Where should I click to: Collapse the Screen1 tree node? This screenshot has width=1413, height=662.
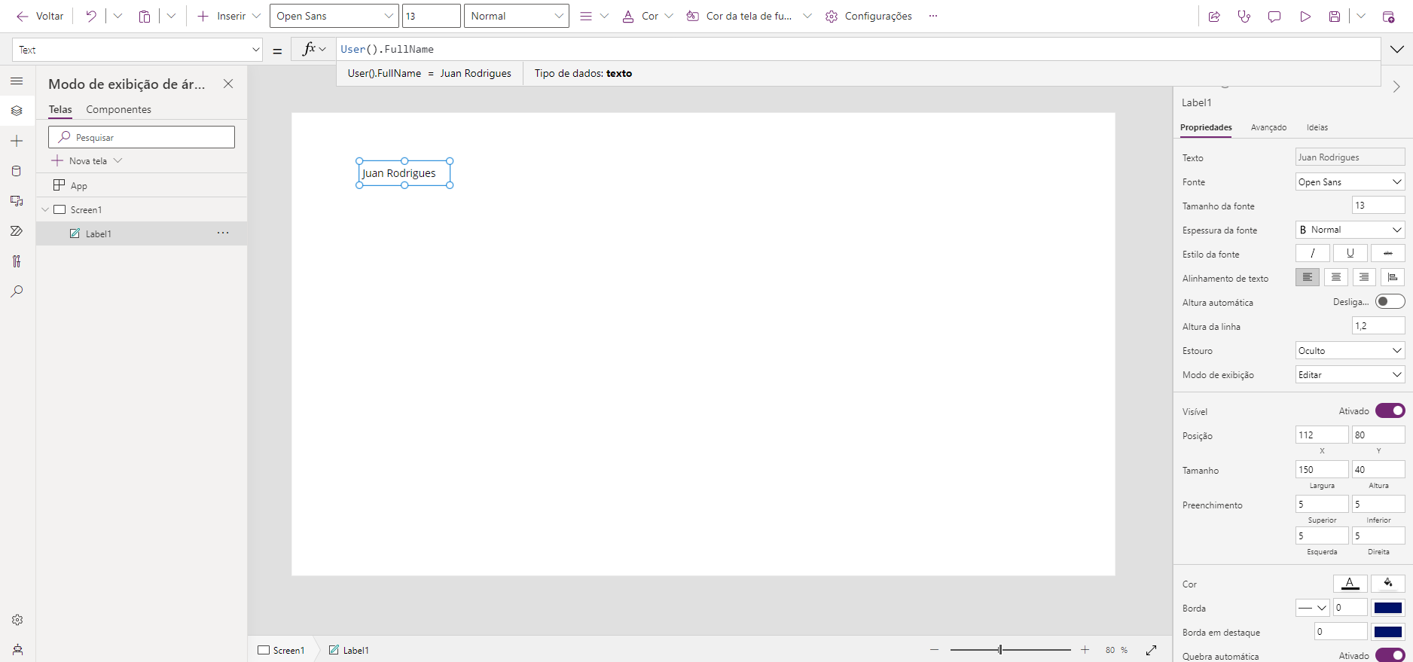tap(45, 209)
